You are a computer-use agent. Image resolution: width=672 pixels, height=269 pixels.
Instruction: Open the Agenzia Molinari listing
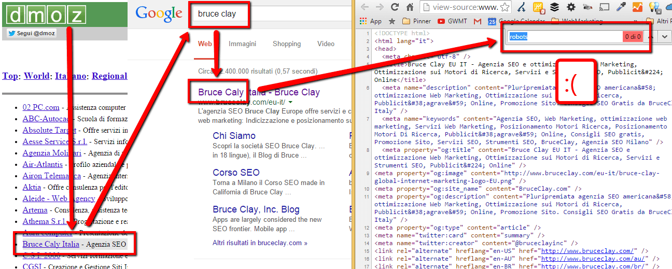[x=52, y=152]
